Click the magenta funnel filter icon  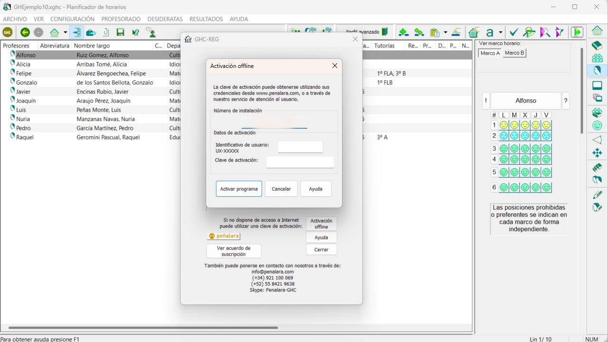click(560, 32)
